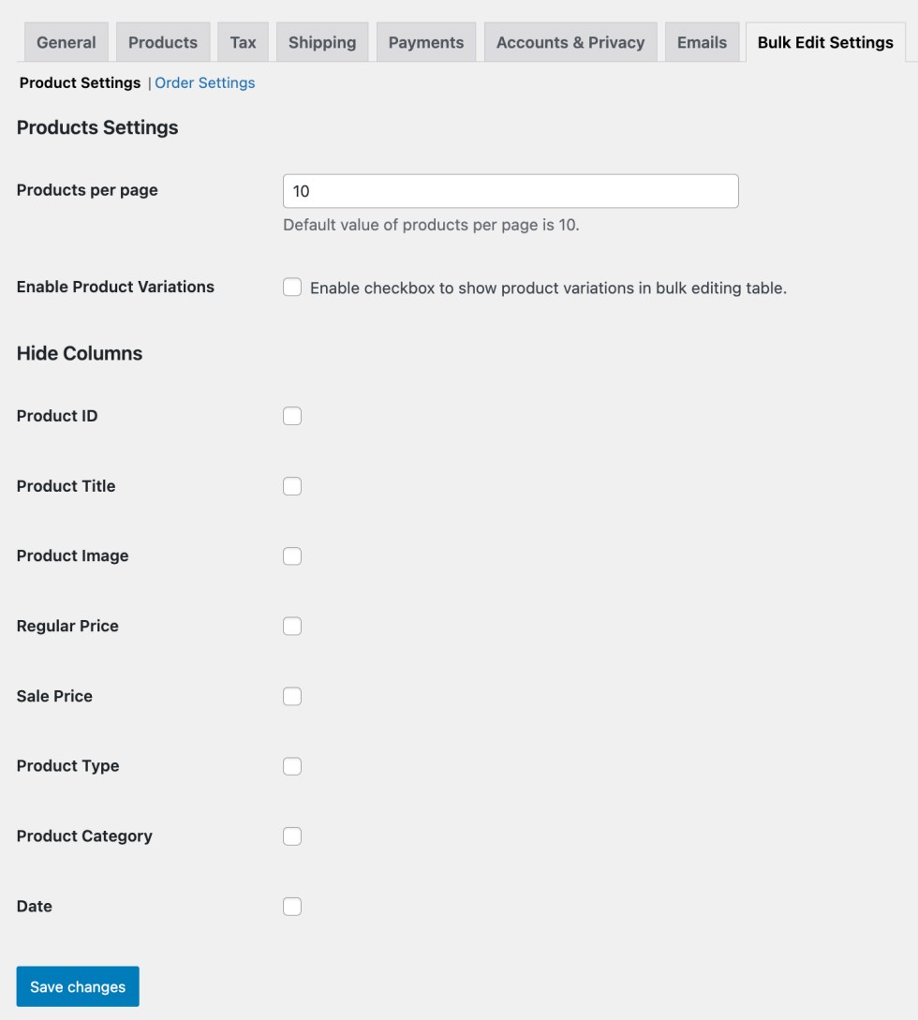
Task: Enable the Product Variations checkbox
Action: [292, 288]
